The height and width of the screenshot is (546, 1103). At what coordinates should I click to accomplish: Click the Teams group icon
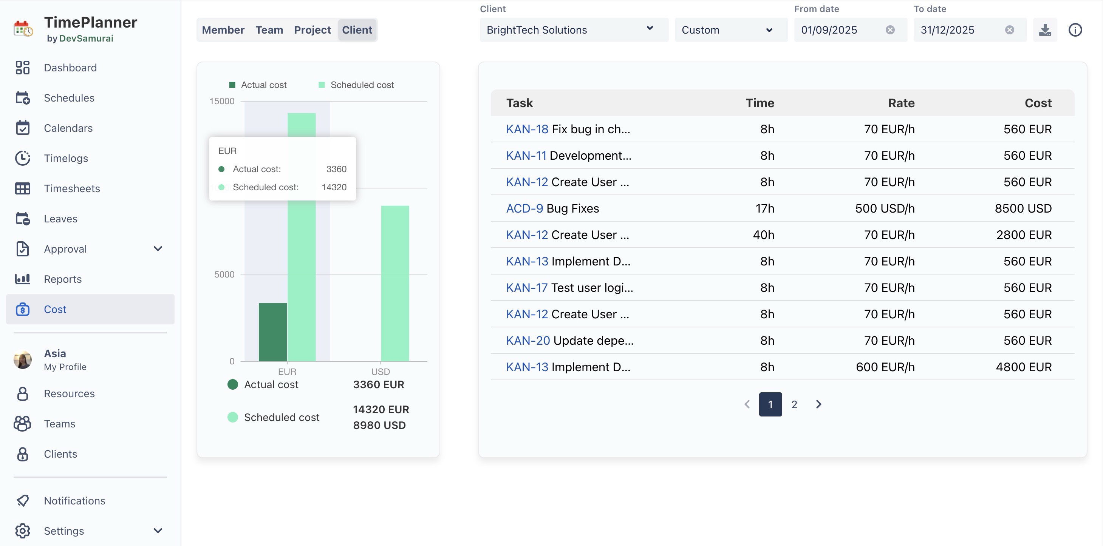click(x=22, y=424)
